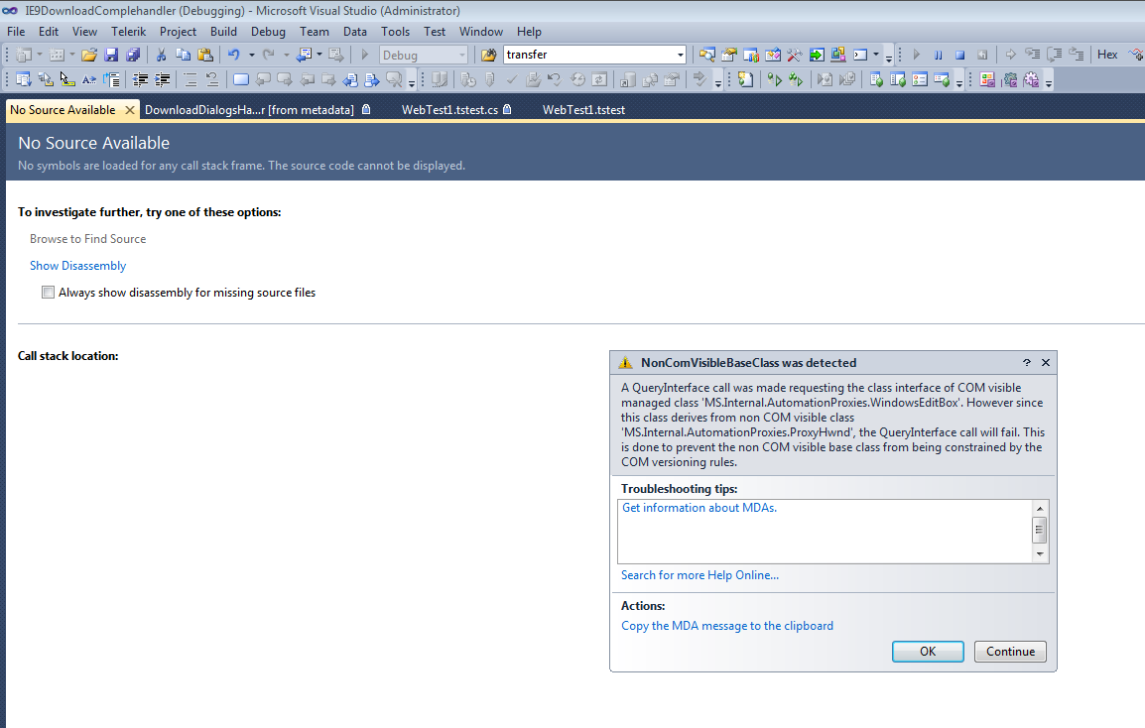Increase line indent in text editor toolbar
The height and width of the screenshot is (728, 1145).
click(162, 79)
